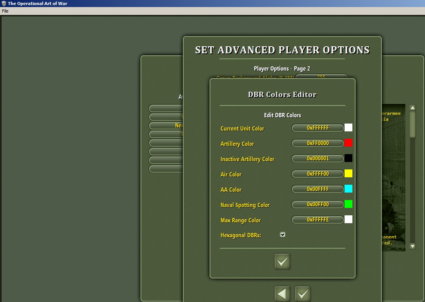Image resolution: width=425 pixels, height=302 pixels.
Task: Click the Naval Spotting Color label
Action: (x=245, y=205)
